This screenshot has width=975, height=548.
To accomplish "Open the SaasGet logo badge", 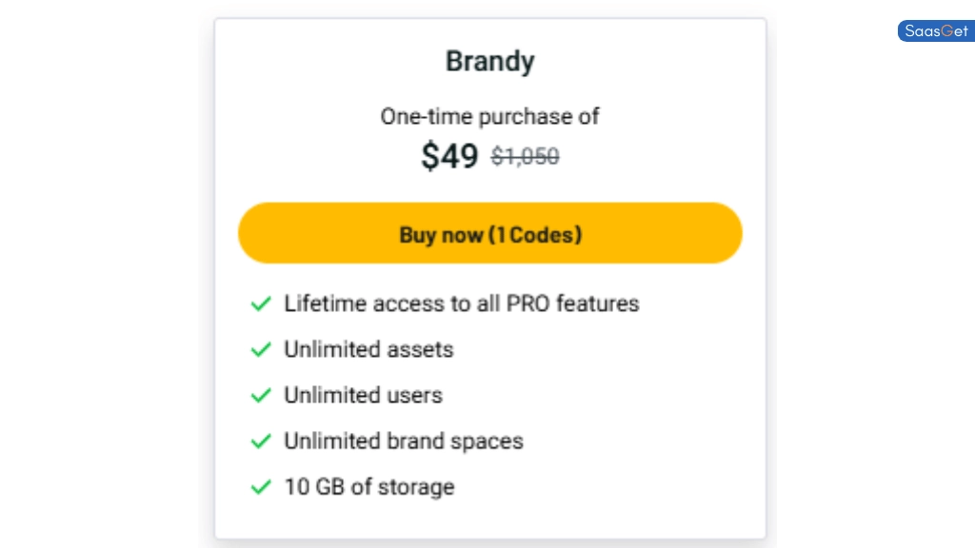I will (935, 31).
